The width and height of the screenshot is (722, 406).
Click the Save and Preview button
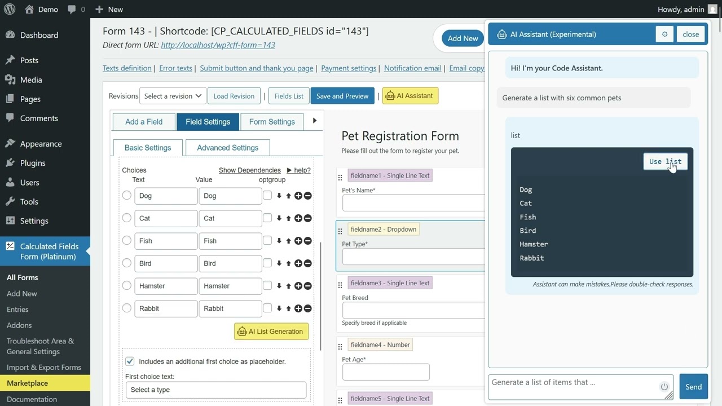pyautogui.click(x=342, y=96)
